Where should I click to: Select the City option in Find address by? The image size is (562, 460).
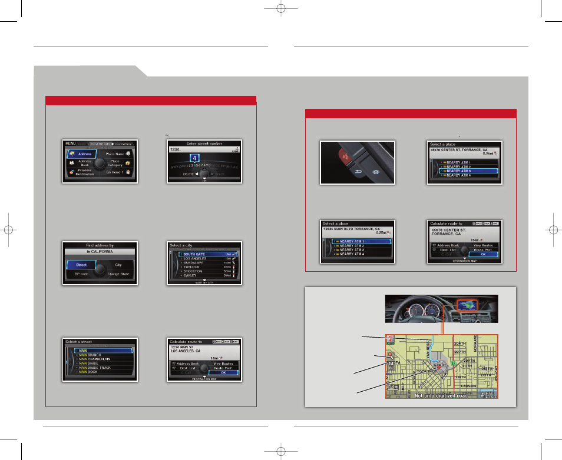tap(118, 265)
